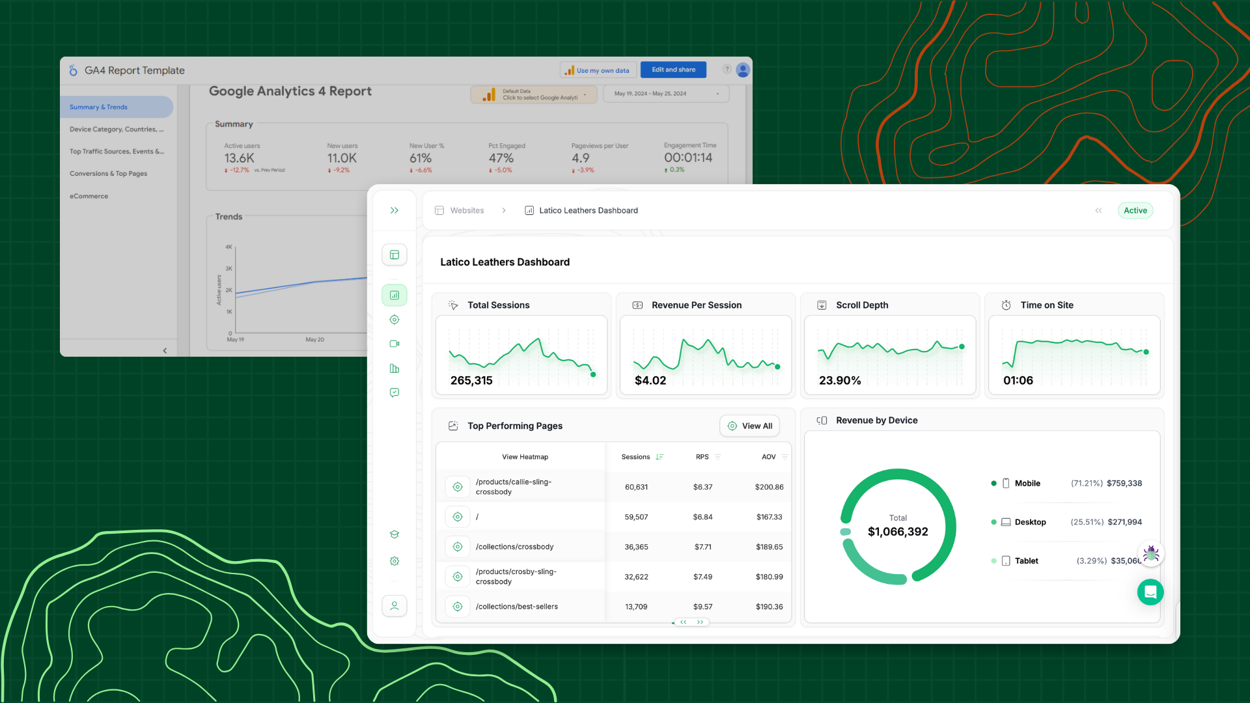
Task: Sort by Sessions column icon
Action: pos(660,457)
